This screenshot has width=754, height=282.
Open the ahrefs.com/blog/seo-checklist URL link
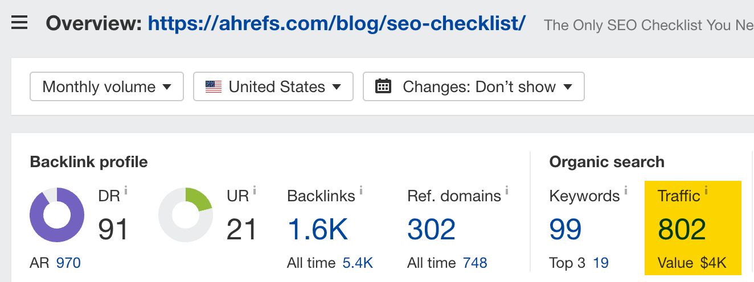[x=337, y=24]
